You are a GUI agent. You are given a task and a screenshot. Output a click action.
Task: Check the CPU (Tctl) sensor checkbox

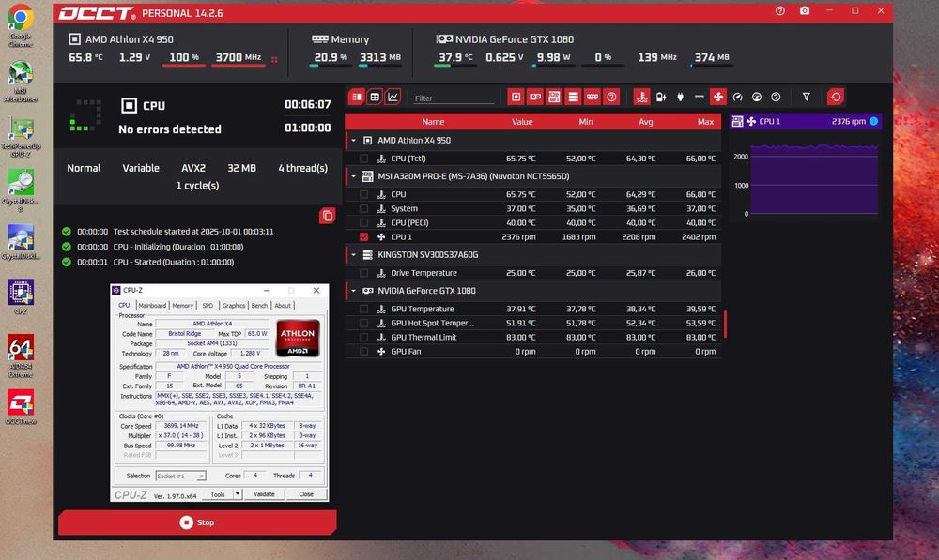tap(364, 159)
